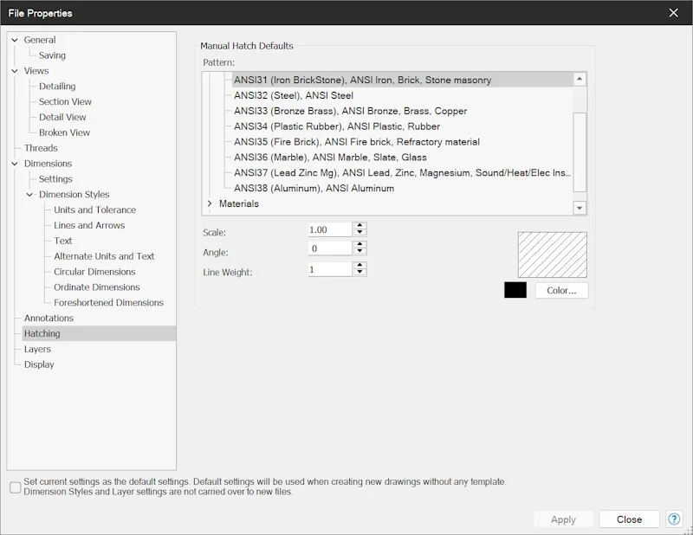This screenshot has width=693, height=535.
Task: Click the hatch pattern preview thumbnail
Action: tap(553, 255)
